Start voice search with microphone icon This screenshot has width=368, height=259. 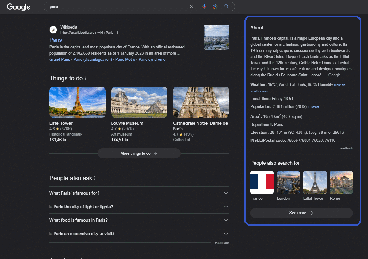pyautogui.click(x=204, y=6)
